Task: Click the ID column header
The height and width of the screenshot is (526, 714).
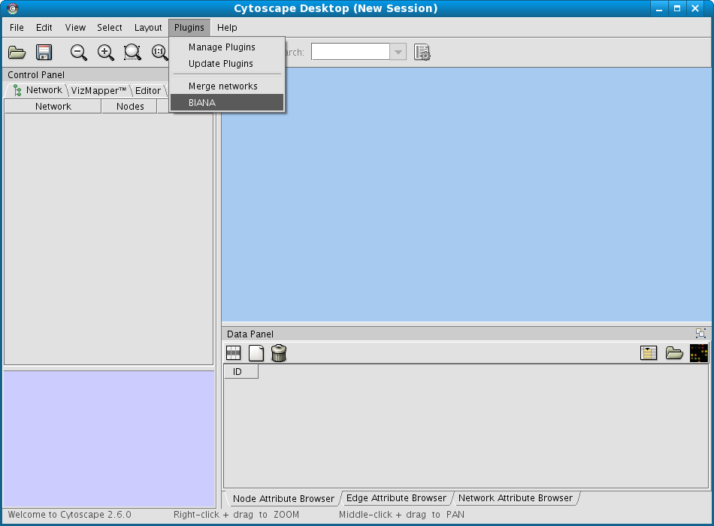Action: coord(237,372)
